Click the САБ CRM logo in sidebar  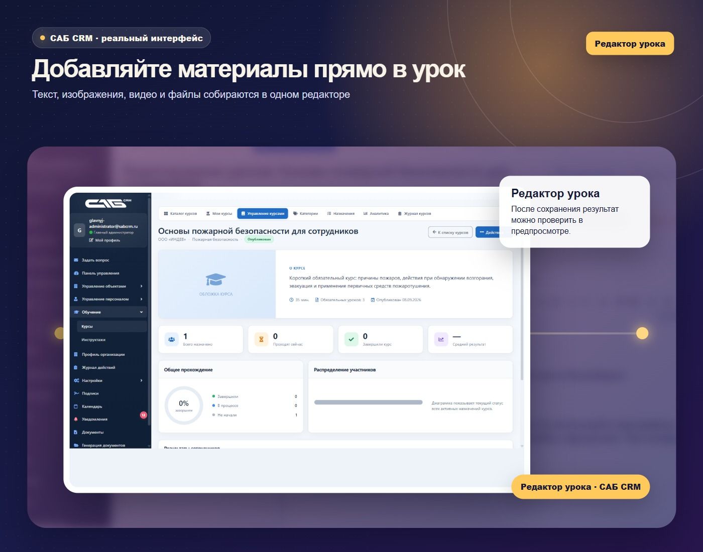(108, 203)
